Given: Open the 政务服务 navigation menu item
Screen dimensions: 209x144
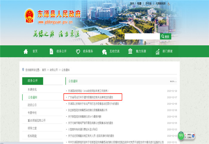Looking at the screenshot, I should point(88,51).
